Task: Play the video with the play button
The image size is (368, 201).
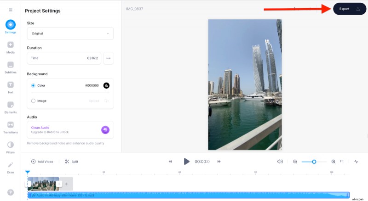Action: click(x=186, y=162)
